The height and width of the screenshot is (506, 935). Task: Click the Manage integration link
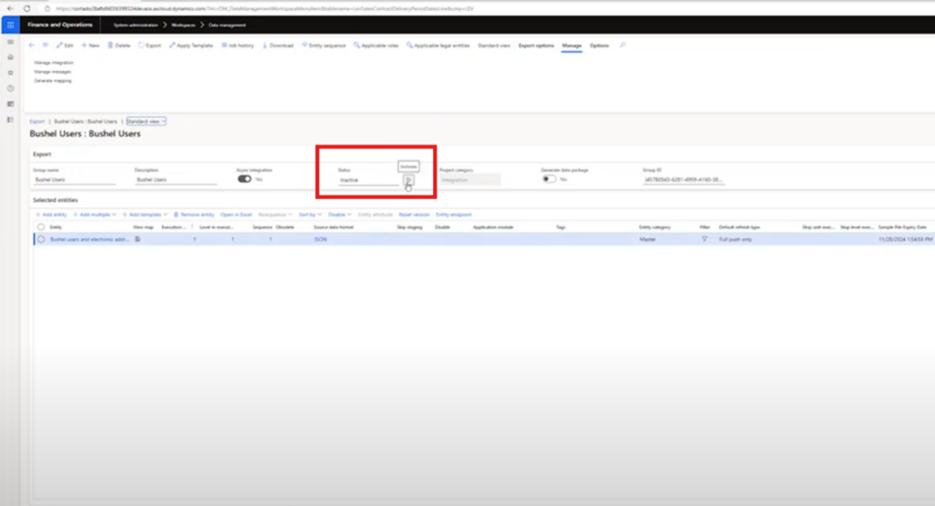point(54,62)
